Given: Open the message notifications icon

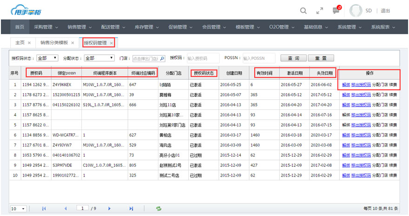Looking at the screenshot, I should coord(337,10).
